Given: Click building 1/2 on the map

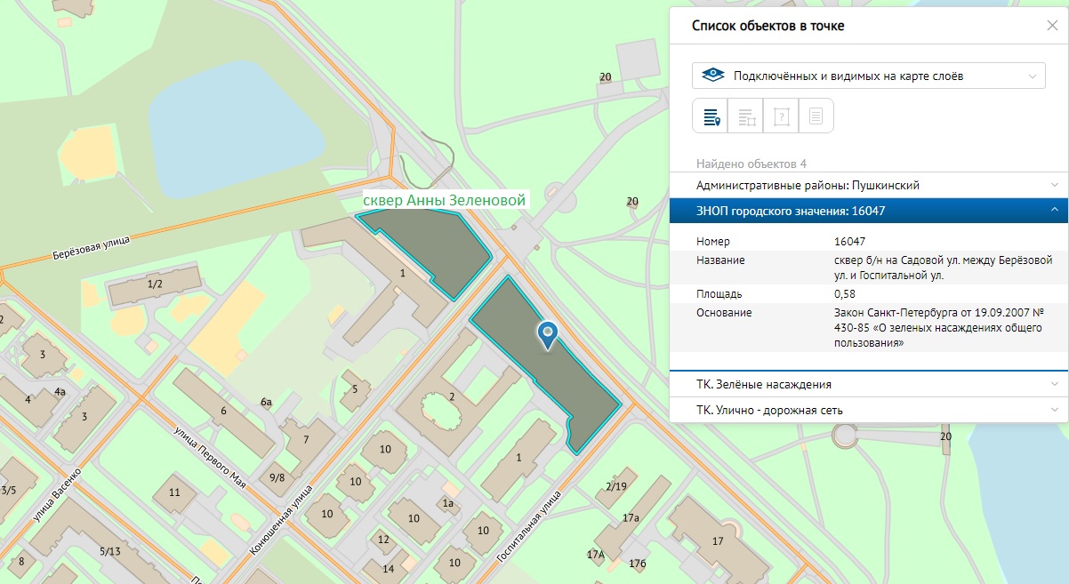Looking at the screenshot, I should pyautogui.click(x=155, y=284).
